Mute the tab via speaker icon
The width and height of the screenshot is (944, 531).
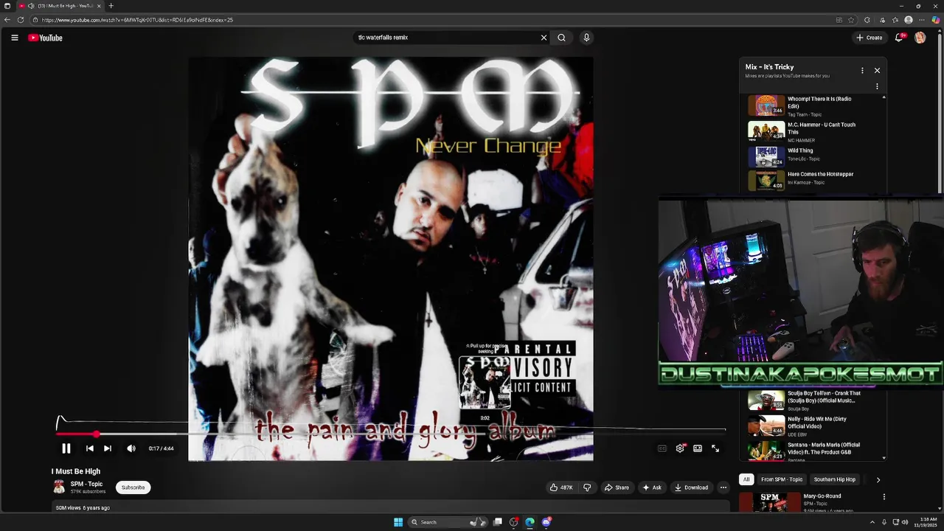click(x=31, y=6)
